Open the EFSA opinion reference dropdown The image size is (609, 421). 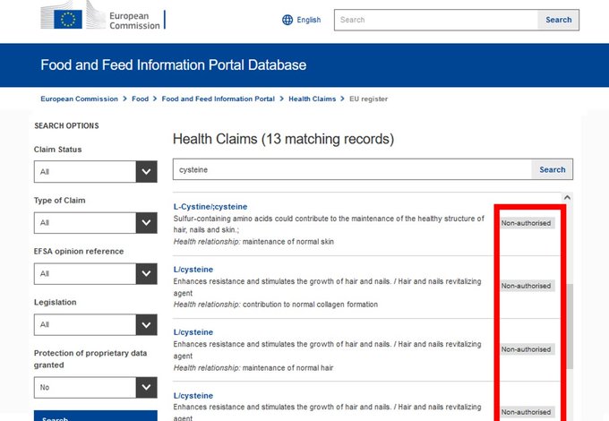click(x=95, y=273)
